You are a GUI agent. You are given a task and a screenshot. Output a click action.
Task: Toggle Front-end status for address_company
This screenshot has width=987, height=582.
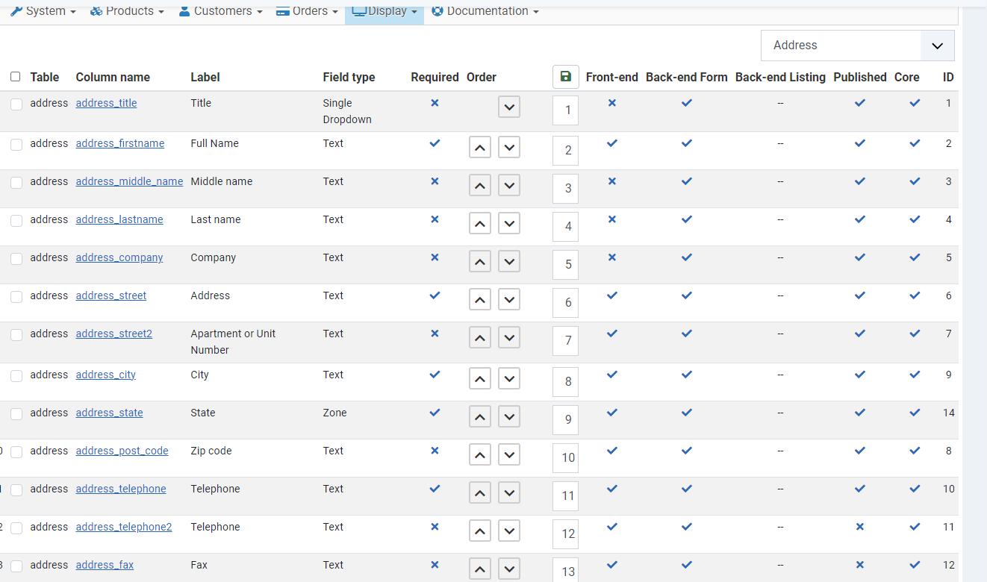[612, 257]
